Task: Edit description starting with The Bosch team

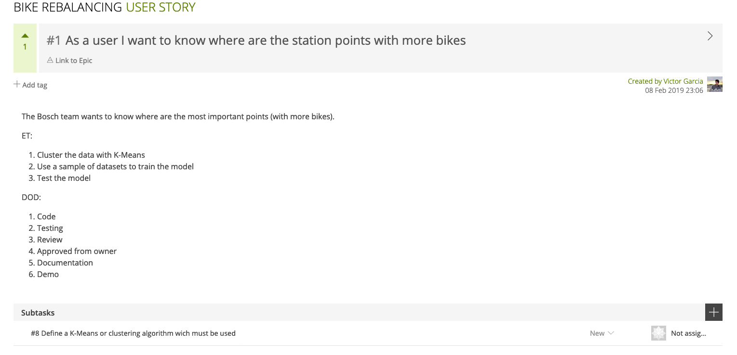Action: click(x=178, y=116)
